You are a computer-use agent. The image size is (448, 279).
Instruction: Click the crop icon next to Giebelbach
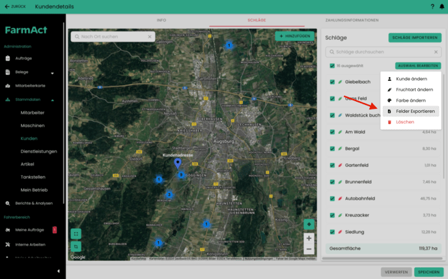340,82
